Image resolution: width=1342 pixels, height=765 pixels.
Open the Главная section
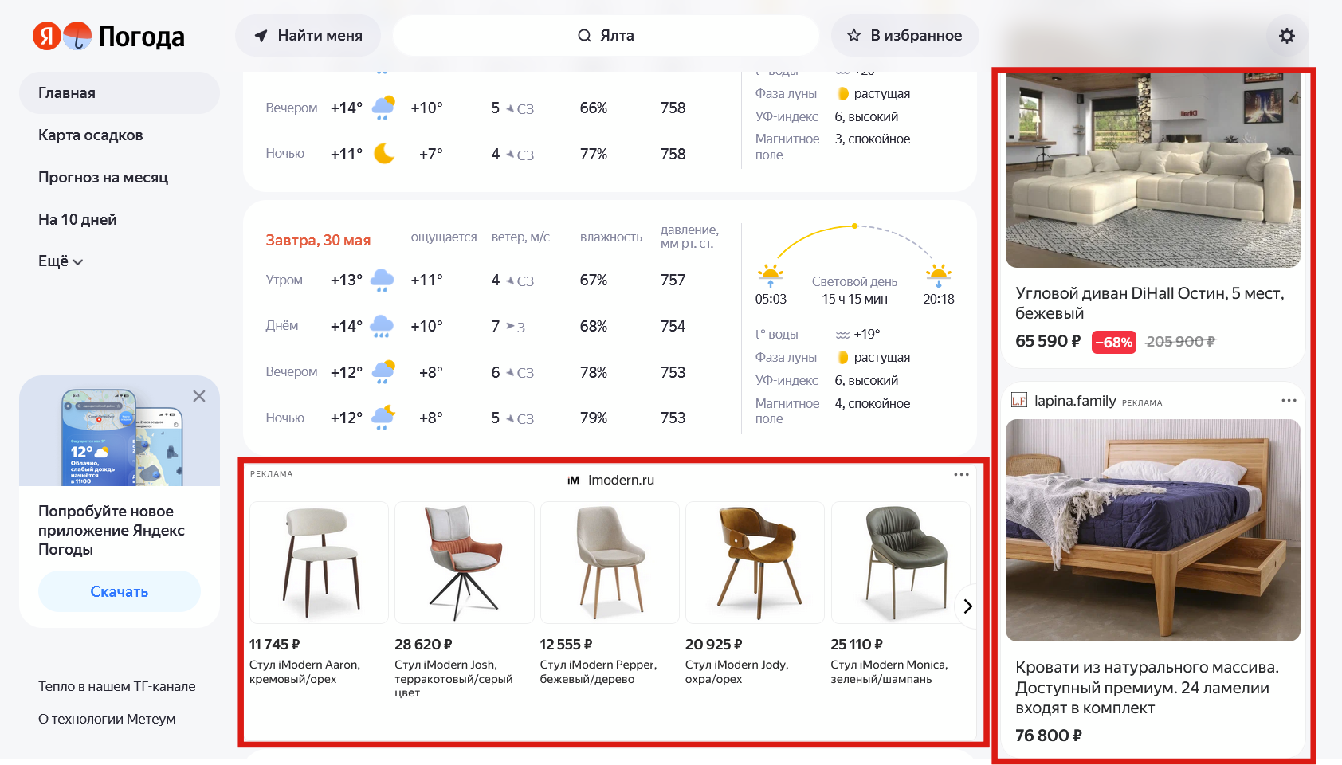[x=120, y=93]
